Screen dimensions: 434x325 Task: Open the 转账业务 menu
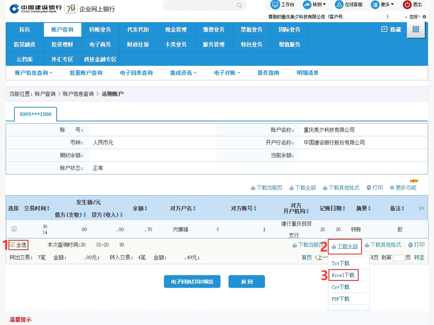click(x=100, y=30)
